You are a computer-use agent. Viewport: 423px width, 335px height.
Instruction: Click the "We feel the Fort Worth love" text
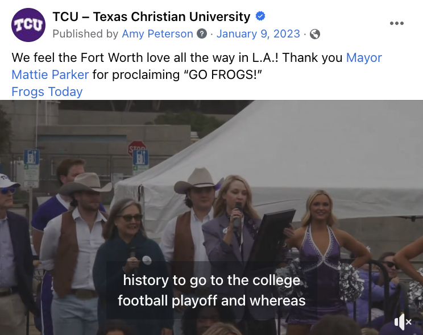[91, 58]
